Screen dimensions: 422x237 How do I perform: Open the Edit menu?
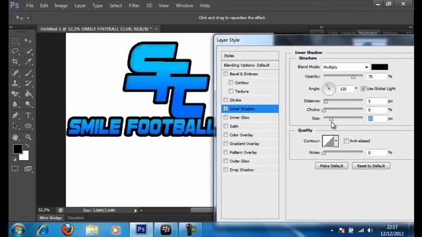[x=44, y=5]
